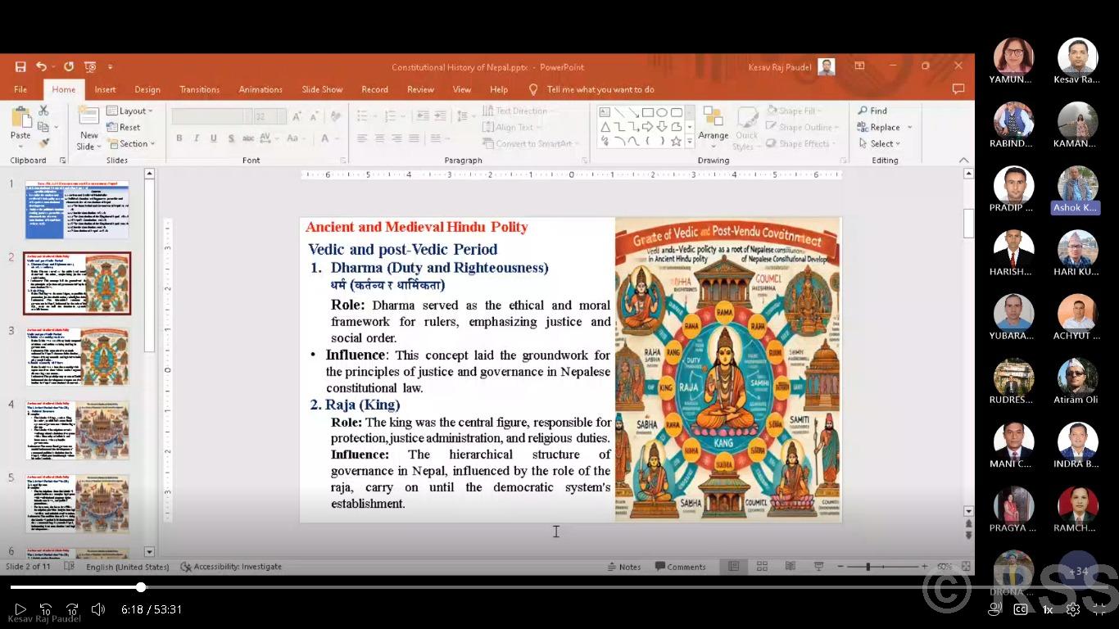
Task: Expand the Layout dropdown
Action: pos(131,111)
